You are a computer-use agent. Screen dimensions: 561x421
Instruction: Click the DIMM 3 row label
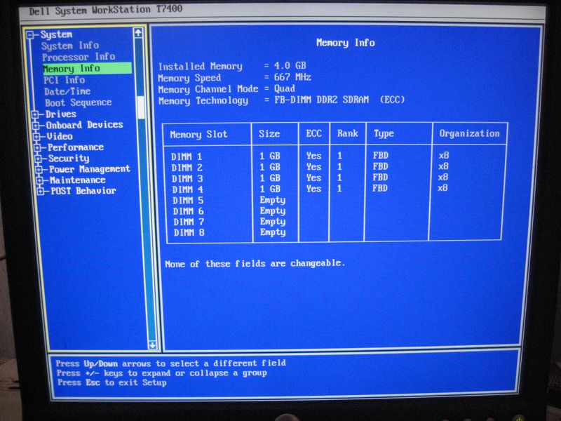tap(187, 179)
